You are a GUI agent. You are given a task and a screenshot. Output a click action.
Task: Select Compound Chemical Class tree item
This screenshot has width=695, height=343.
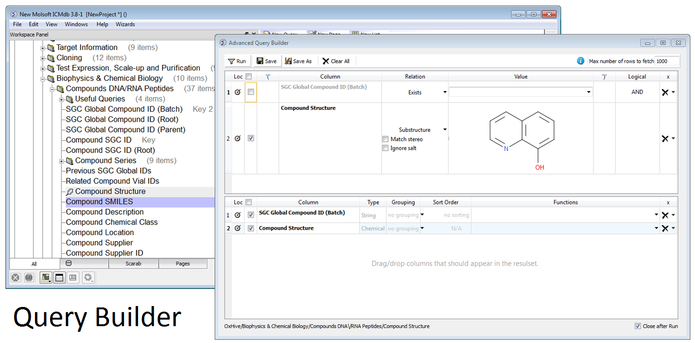(112, 222)
